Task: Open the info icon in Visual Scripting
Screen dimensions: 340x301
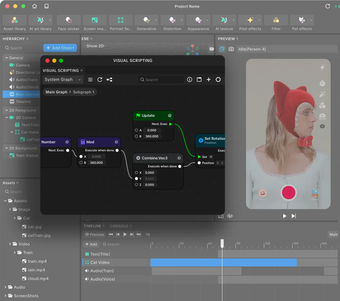Action: (x=190, y=80)
